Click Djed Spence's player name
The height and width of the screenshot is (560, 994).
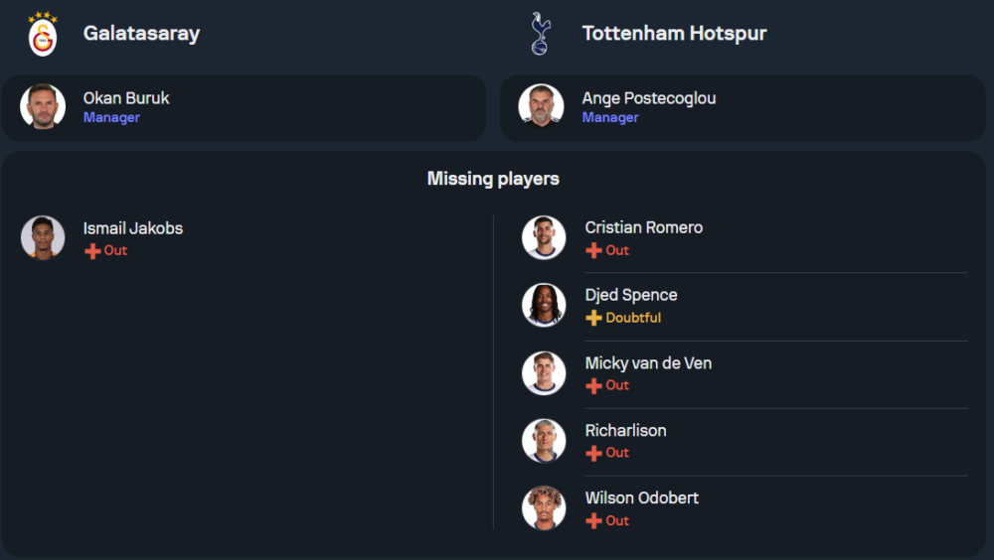[x=630, y=295]
